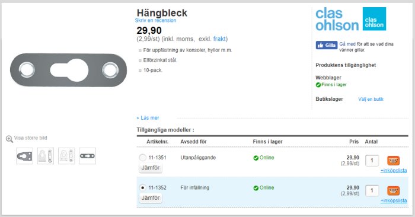Select first hanging plate thumbnail
The image size is (415, 217).
click(x=25, y=156)
